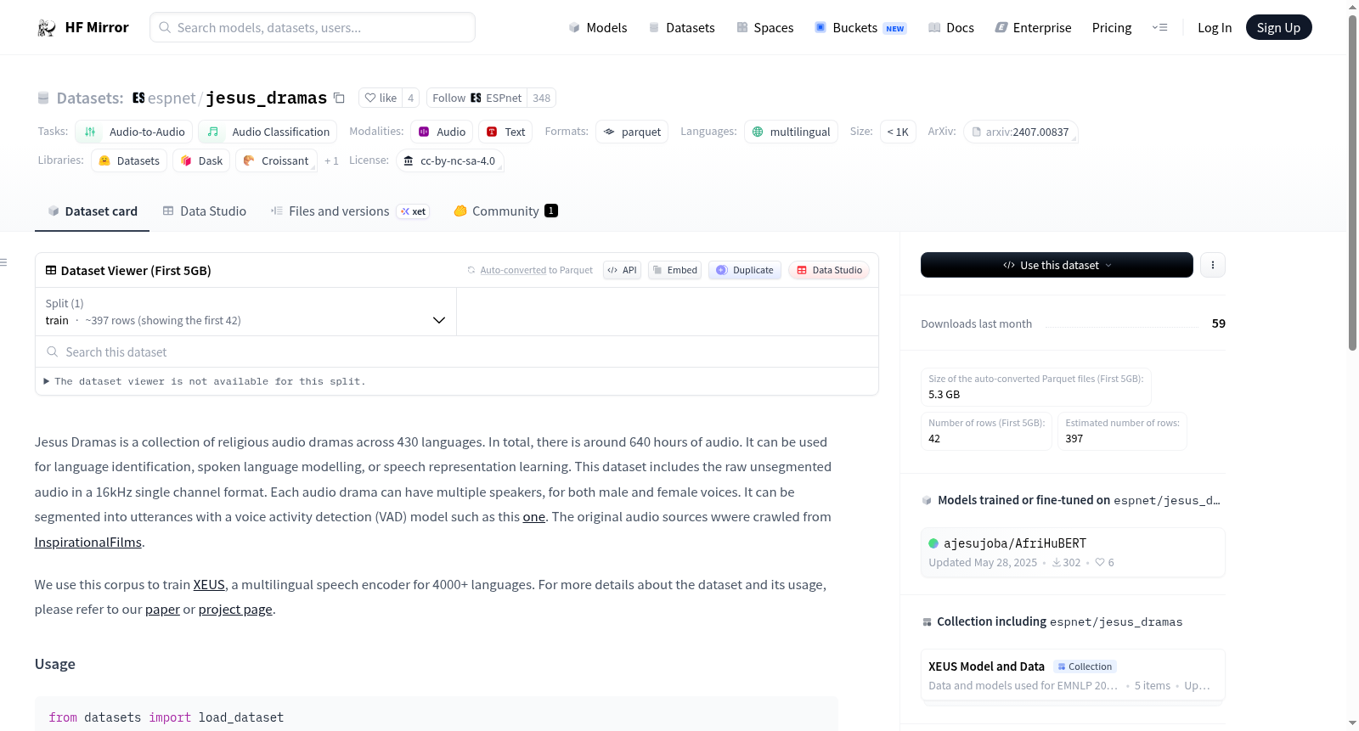
Task: Open the Docs navigation item
Action: click(950, 27)
